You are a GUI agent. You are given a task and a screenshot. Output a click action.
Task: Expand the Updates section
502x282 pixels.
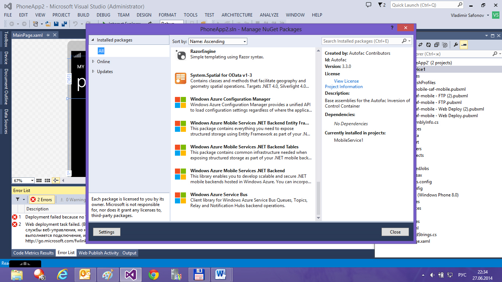93,71
